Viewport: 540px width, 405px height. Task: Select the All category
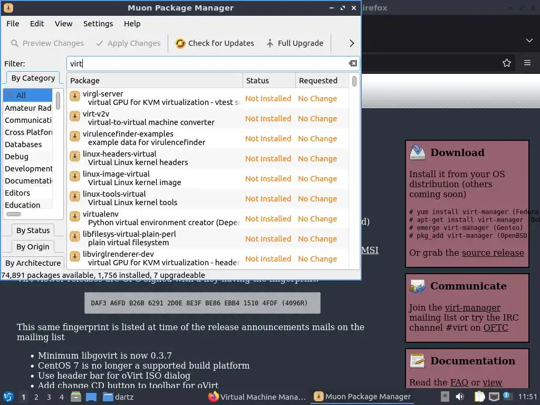27,95
